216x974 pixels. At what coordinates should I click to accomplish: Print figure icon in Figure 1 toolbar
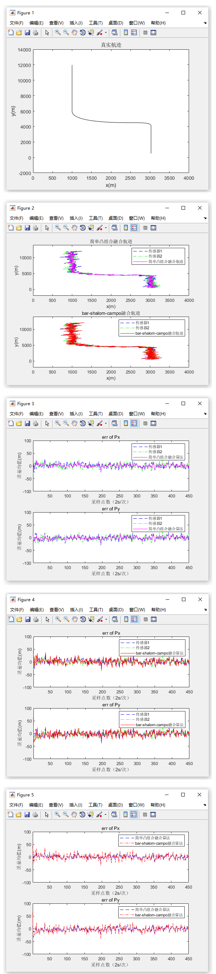[x=36, y=33]
